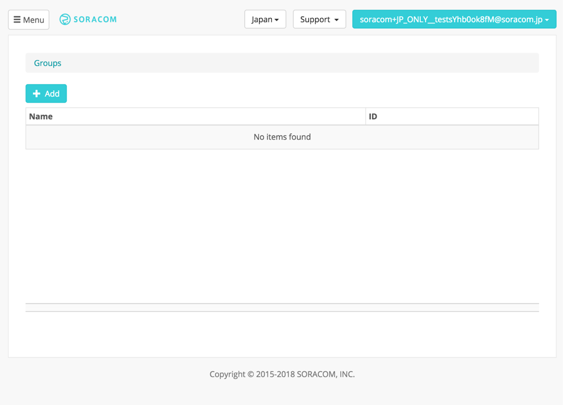Click the Groups breadcrumb link
Viewport: 564px width, 405px height.
coord(47,63)
